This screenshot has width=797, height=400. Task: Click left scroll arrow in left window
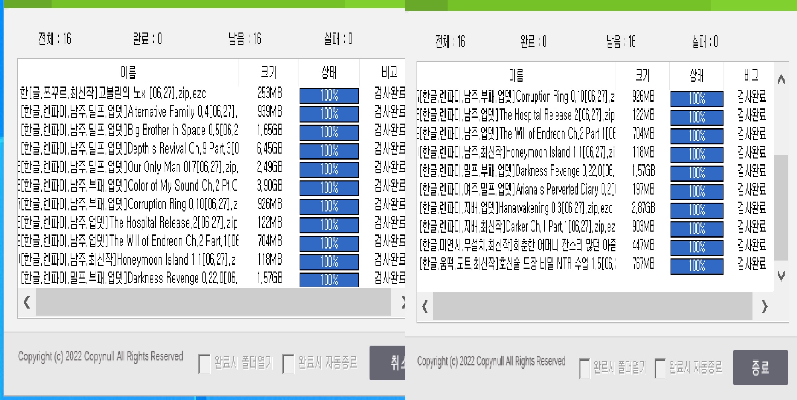pos(27,302)
